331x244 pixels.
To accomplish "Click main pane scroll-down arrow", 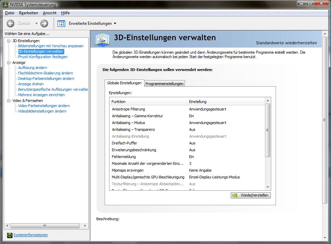I will coord(325,238).
